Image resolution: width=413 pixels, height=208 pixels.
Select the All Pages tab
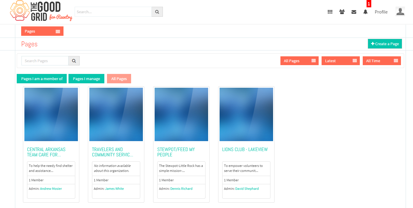[119, 79]
